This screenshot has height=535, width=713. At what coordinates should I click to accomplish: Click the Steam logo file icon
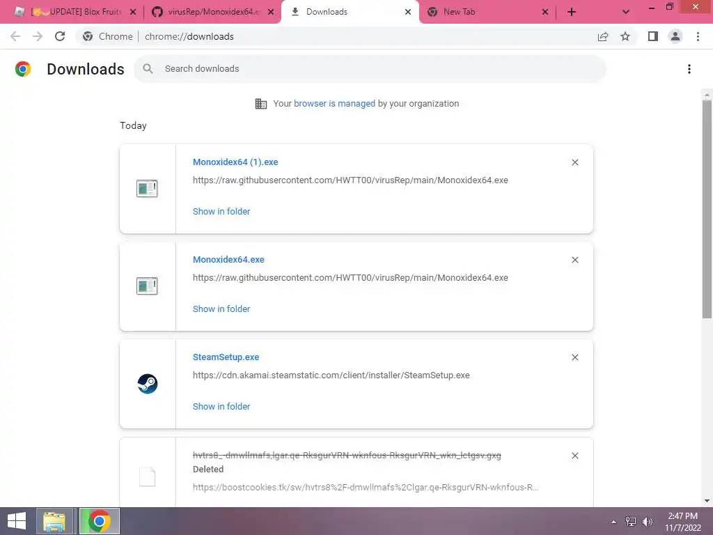148,384
